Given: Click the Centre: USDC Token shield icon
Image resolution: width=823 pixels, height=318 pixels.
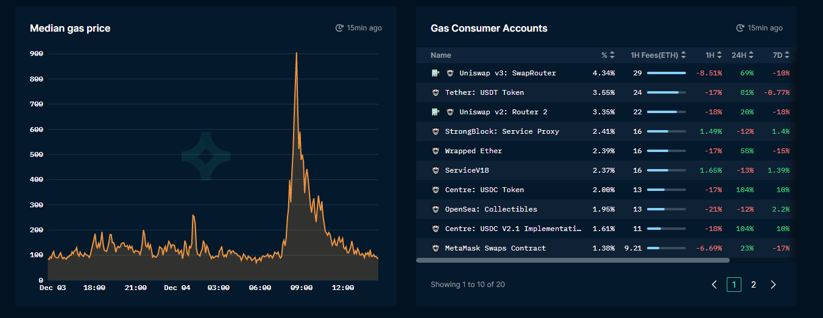Looking at the screenshot, I should tap(436, 190).
